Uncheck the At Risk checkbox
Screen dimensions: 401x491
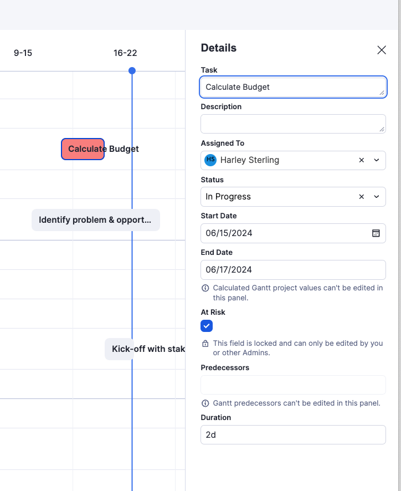pos(207,326)
